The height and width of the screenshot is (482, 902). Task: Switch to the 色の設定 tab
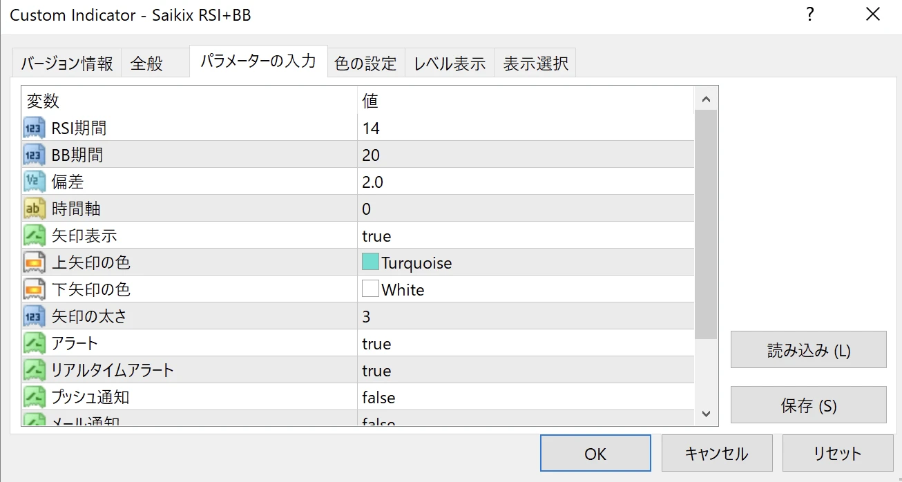[365, 64]
